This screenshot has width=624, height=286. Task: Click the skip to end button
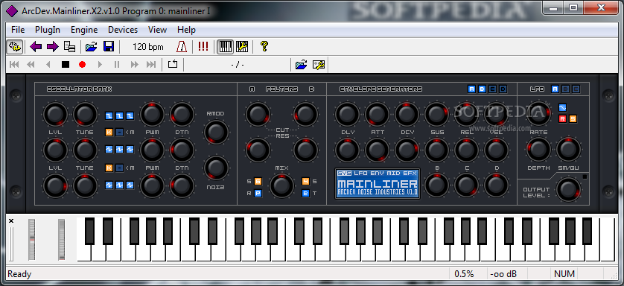(x=151, y=65)
